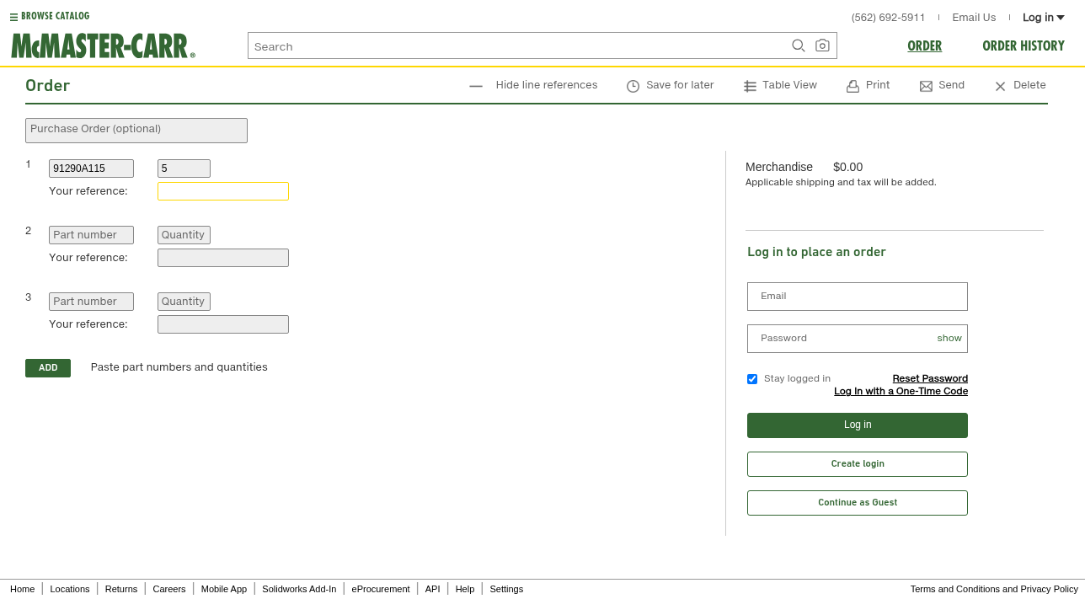
Task: Open Settings footer link
Action: [x=506, y=589]
